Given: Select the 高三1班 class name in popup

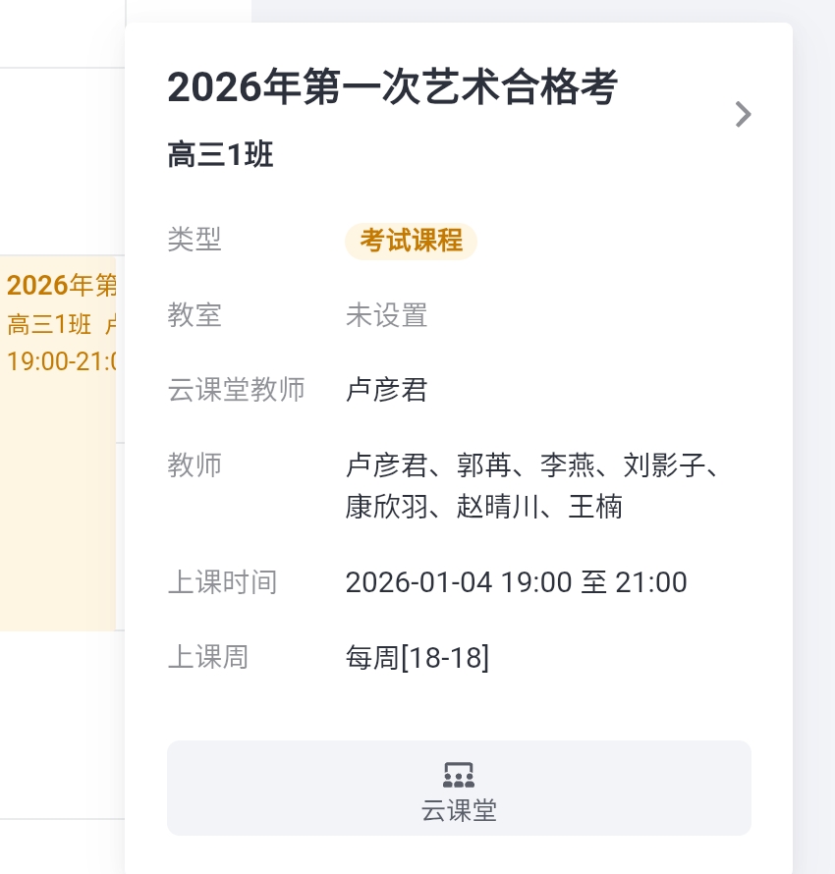Looking at the screenshot, I should (220, 155).
